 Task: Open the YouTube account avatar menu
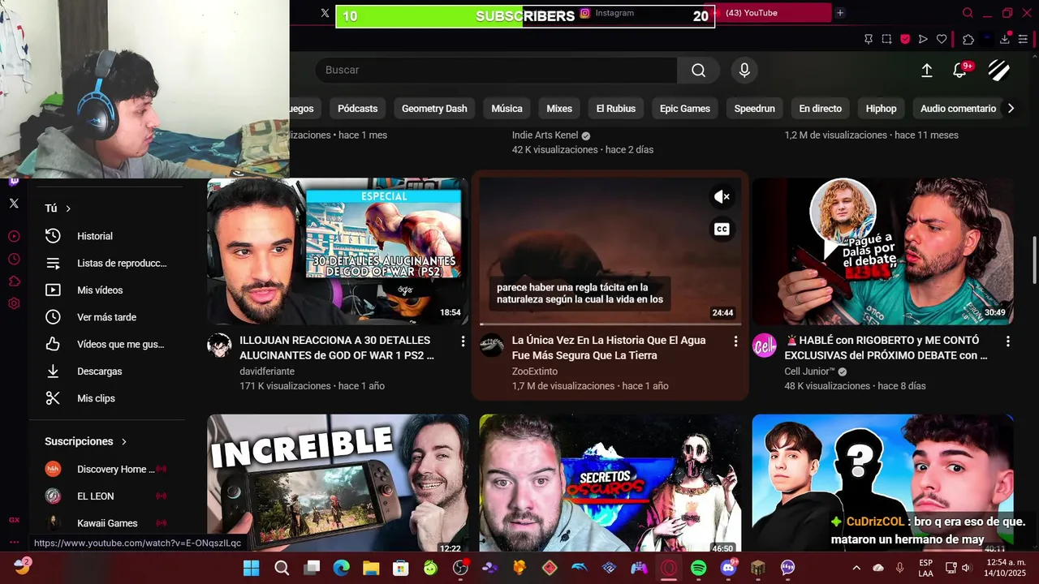pos(998,71)
